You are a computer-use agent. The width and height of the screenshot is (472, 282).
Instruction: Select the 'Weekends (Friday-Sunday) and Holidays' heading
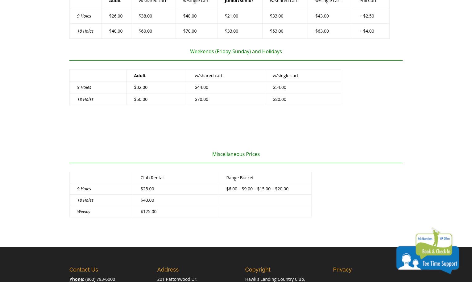click(x=236, y=51)
